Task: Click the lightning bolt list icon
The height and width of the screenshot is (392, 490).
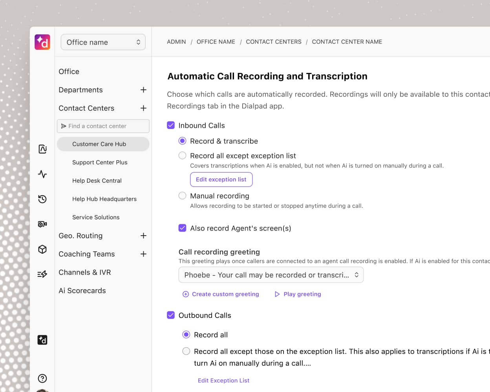Action: pos(42,274)
